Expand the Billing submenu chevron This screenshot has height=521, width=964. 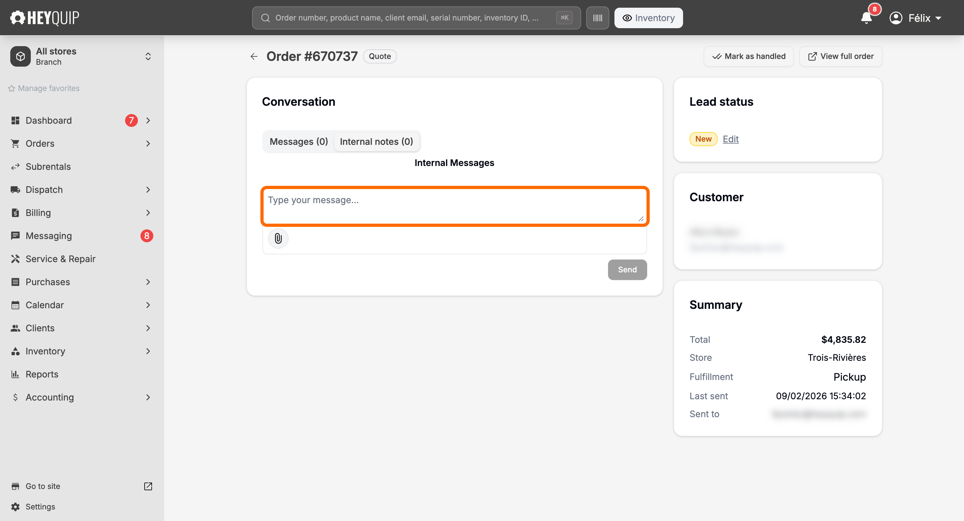click(x=148, y=213)
